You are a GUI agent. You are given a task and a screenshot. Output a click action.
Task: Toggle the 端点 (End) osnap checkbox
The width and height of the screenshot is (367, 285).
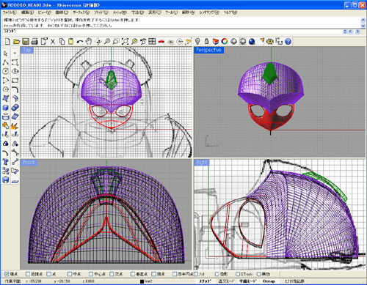(x=7, y=274)
